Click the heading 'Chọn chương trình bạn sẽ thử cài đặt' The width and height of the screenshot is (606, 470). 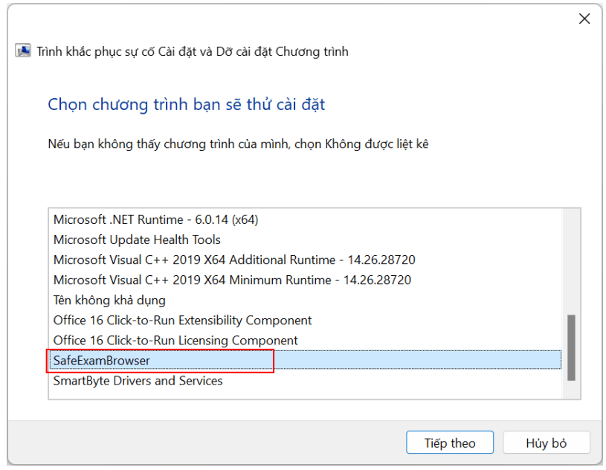pos(187,104)
